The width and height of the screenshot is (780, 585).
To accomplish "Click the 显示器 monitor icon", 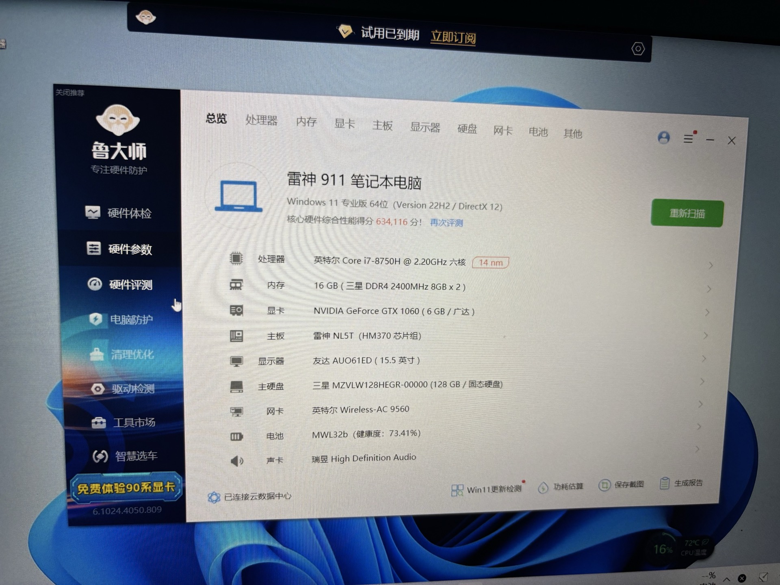I will pos(236,361).
